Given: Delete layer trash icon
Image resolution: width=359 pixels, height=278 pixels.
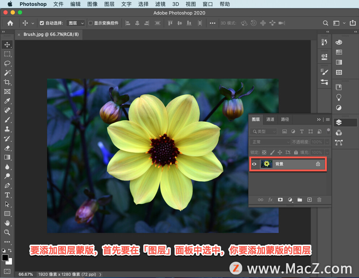Looking at the screenshot, I should tap(319, 200).
